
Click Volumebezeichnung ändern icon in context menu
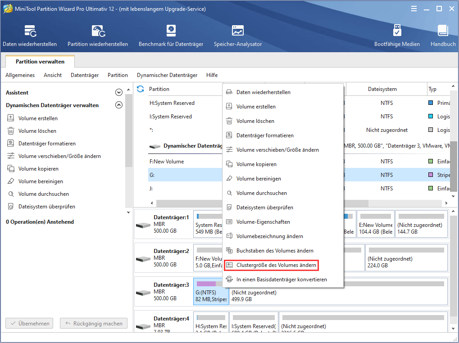(229, 236)
